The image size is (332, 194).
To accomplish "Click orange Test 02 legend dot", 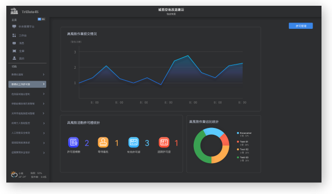I will (x=238, y=149).
